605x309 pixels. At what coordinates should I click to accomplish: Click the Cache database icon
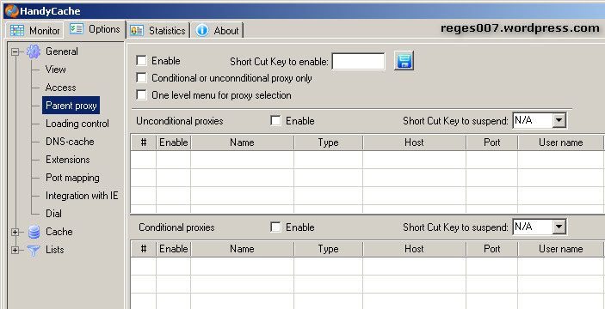(x=34, y=232)
